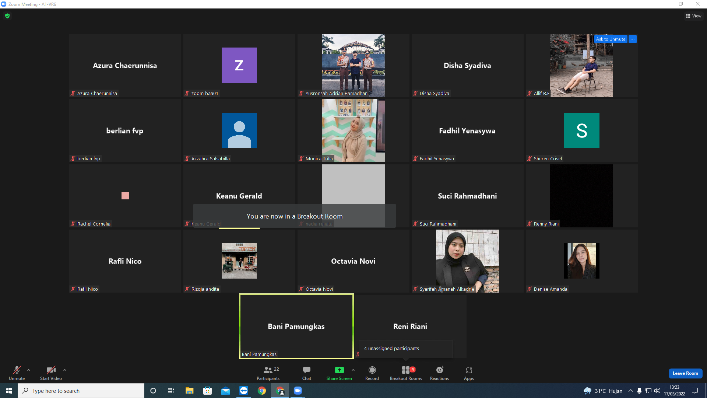Open second Chrome profile window on taskbar

[280, 391]
